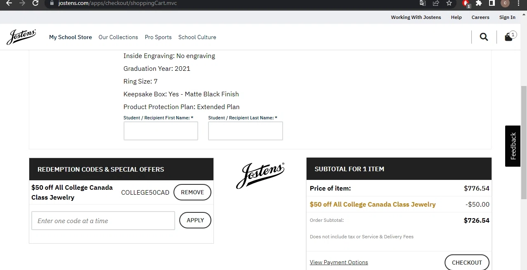Viewport: 527px width, 270px height.
Task: Click the translate page icon
Action: point(423,3)
